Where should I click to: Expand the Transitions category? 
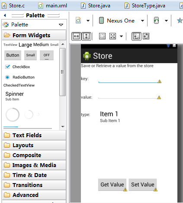(x=34, y=185)
